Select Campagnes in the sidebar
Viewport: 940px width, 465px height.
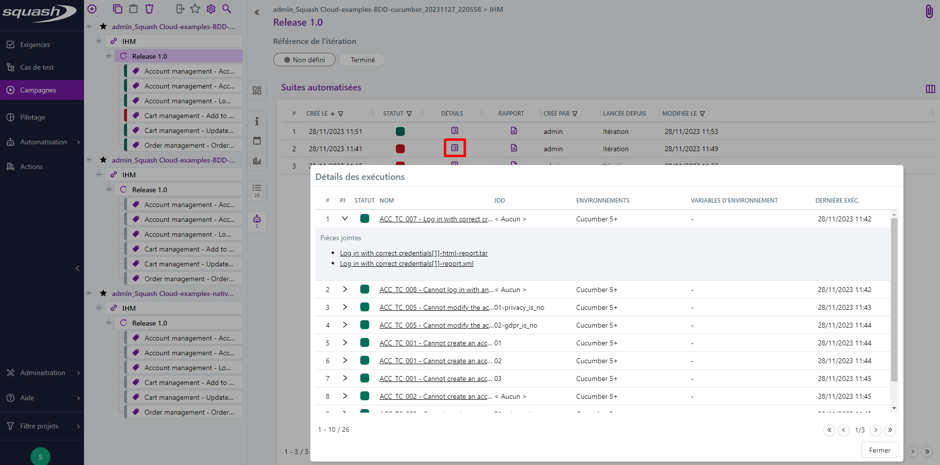point(42,90)
